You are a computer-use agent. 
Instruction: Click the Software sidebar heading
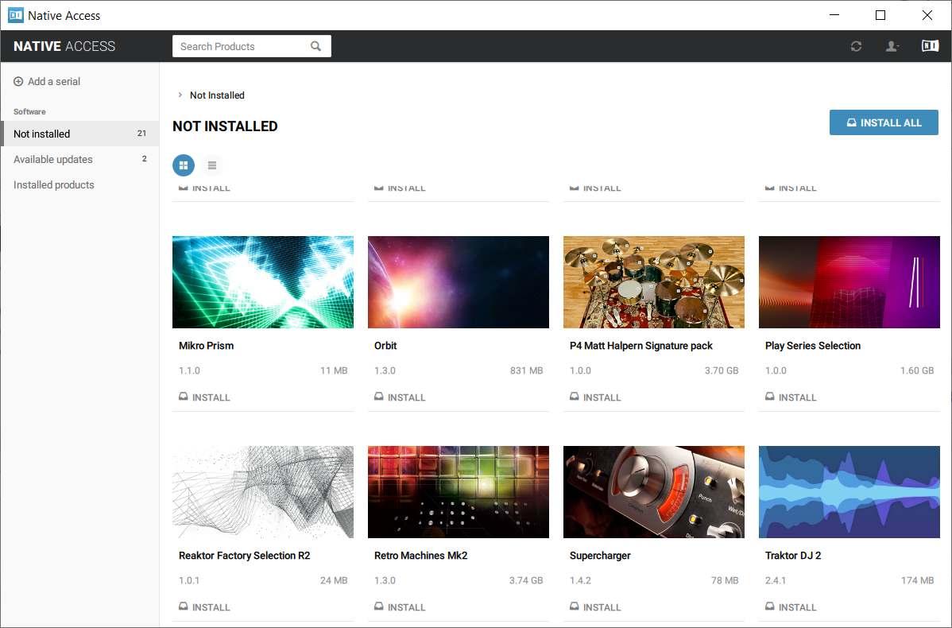[29, 112]
